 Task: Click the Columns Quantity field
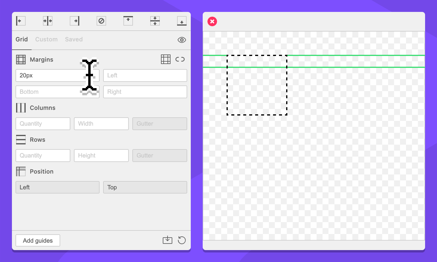[43, 124]
